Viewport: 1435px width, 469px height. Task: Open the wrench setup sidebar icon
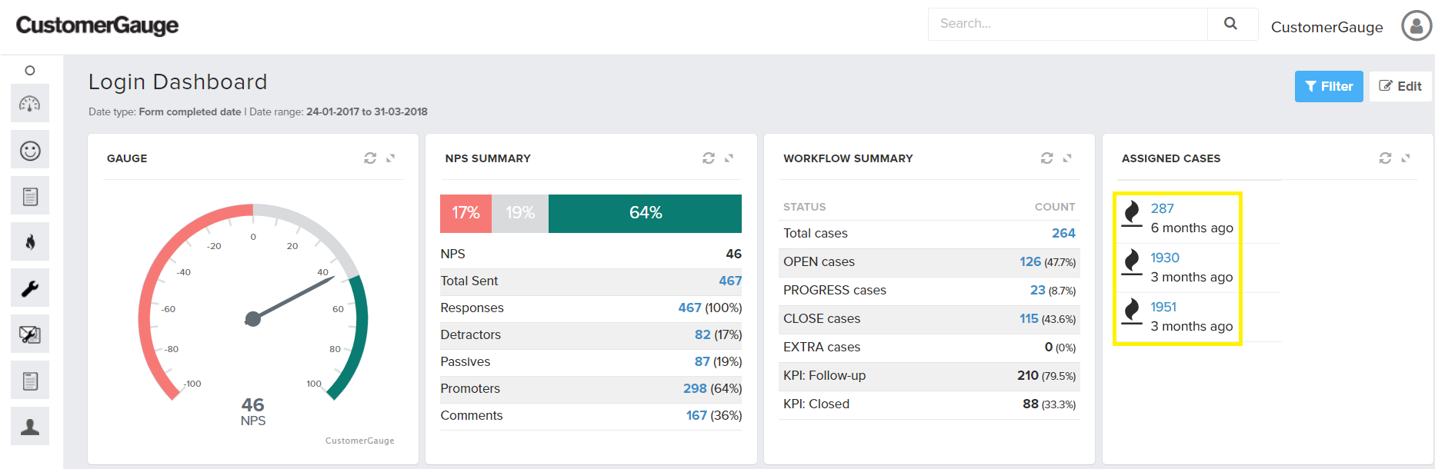(30, 288)
